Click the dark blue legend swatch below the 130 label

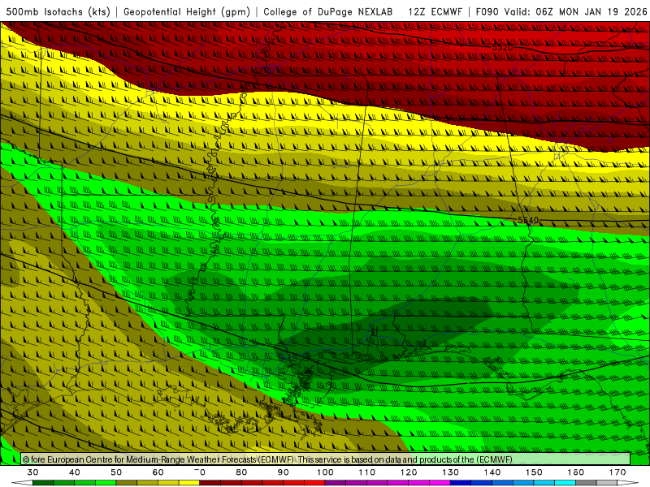point(461,483)
